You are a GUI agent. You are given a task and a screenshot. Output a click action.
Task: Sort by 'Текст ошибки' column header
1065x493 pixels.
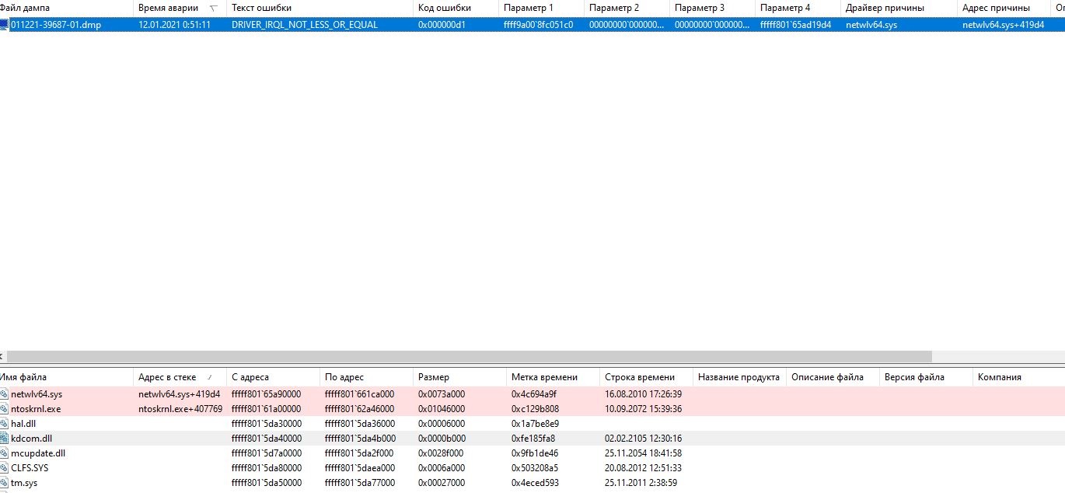[x=320, y=8]
